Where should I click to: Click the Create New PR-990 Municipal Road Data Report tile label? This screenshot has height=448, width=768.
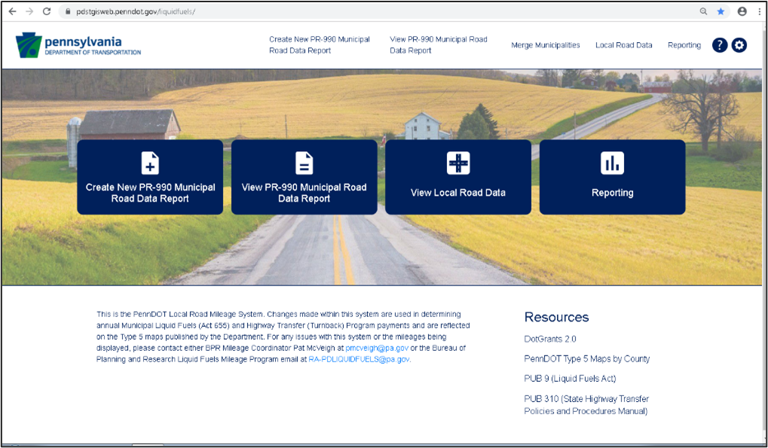click(x=150, y=193)
